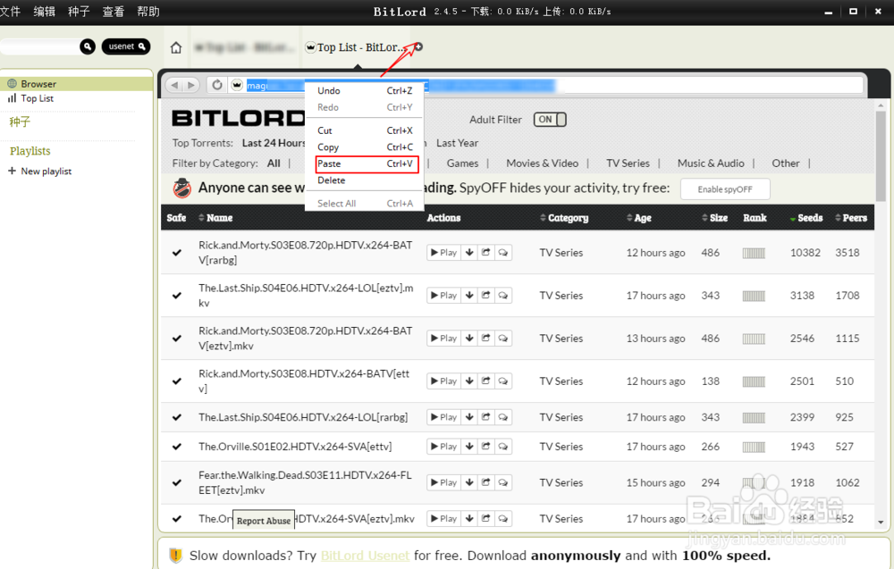Image resolution: width=894 pixels, height=569 pixels.
Task: Open comments for Rick.and.Morty 720p eztv torrent
Action: click(502, 338)
